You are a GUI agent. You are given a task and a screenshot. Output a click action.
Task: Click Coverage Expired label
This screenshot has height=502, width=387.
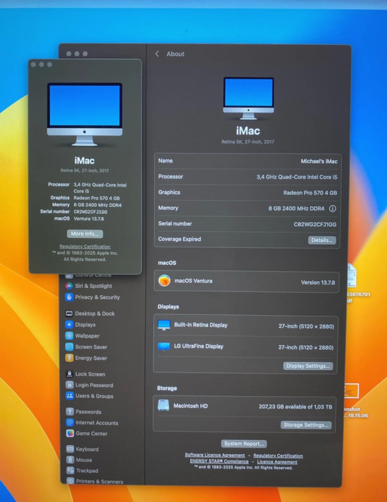(179, 239)
